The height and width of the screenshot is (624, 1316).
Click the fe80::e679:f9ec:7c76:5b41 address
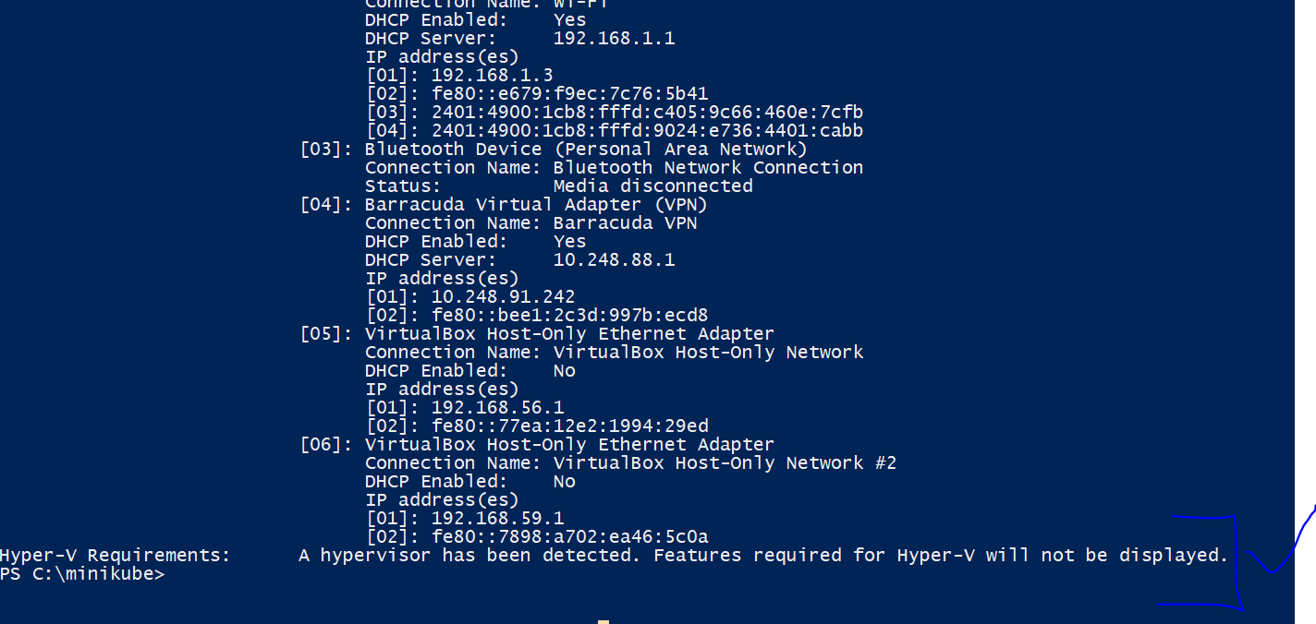coord(570,94)
